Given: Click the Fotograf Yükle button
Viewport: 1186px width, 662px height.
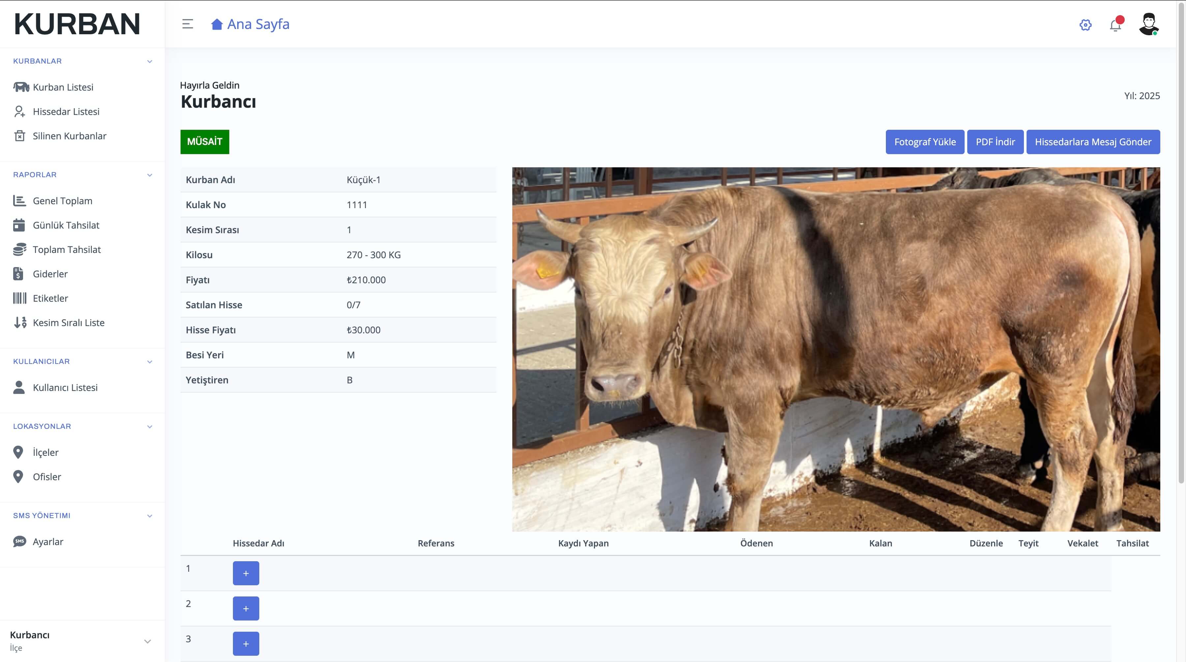Looking at the screenshot, I should point(924,142).
